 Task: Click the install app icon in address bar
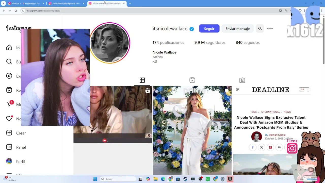tap(281, 11)
